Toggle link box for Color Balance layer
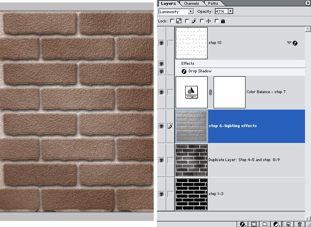 tap(170, 92)
